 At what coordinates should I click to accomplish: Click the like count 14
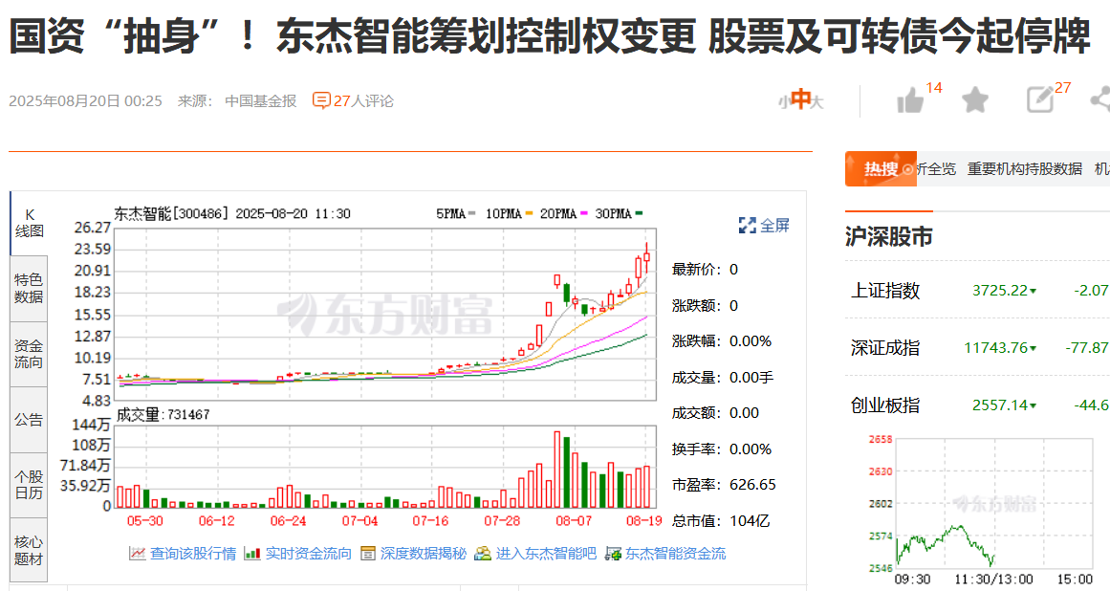coord(934,88)
